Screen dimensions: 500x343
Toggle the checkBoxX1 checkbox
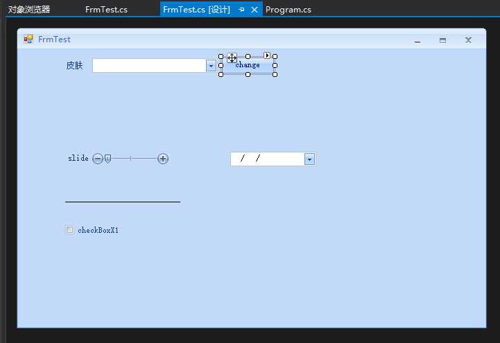(69, 229)
